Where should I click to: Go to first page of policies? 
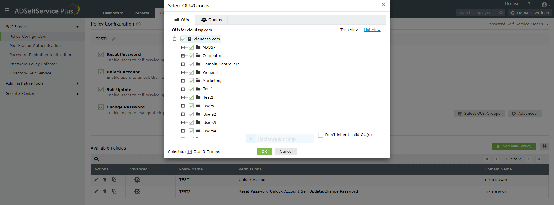tap(487, 159)
